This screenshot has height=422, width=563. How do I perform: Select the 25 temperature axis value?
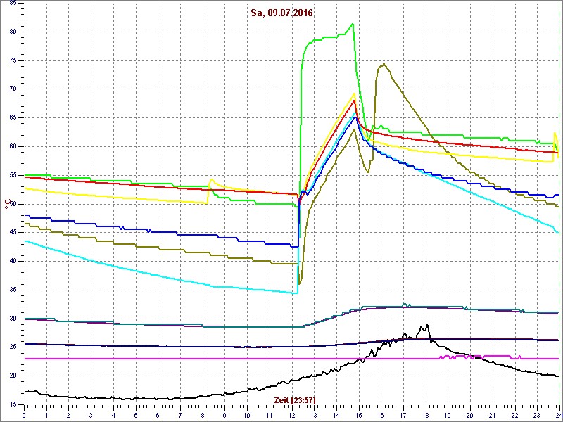(x=12, y=347)
